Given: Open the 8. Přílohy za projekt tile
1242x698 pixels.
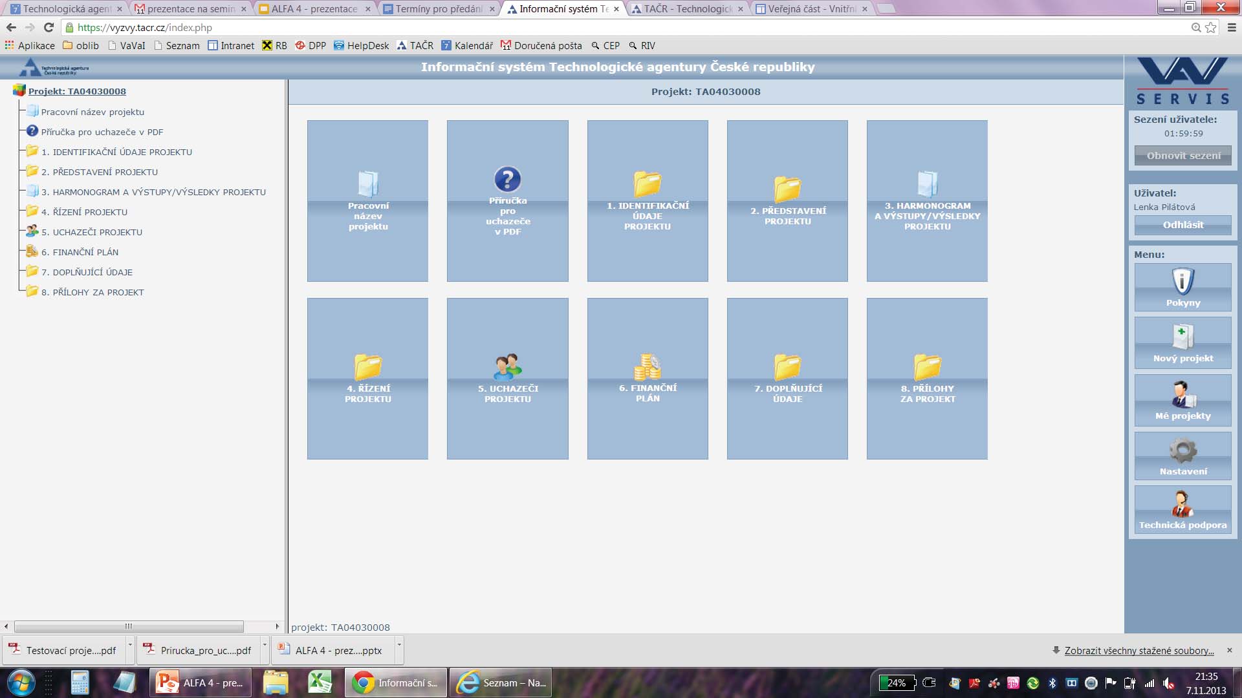Looking at the screenshot, I should click(x=927, y=379).
